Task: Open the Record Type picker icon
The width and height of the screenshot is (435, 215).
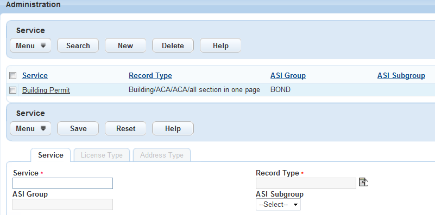Action: (363, 183)
